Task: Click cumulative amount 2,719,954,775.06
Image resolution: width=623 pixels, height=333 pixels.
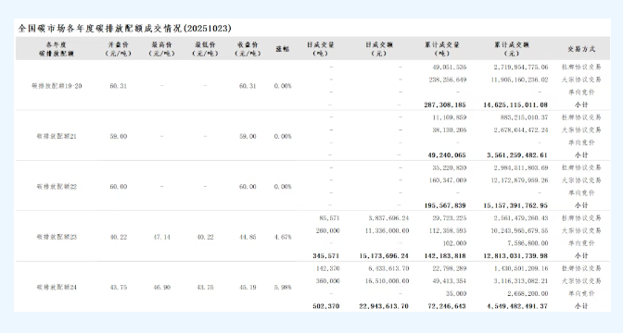Action: 521,68
